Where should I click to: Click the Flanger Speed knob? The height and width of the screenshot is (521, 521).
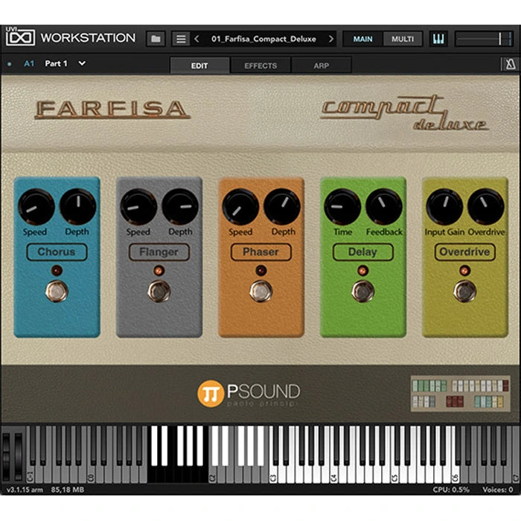tap(138, 207)
